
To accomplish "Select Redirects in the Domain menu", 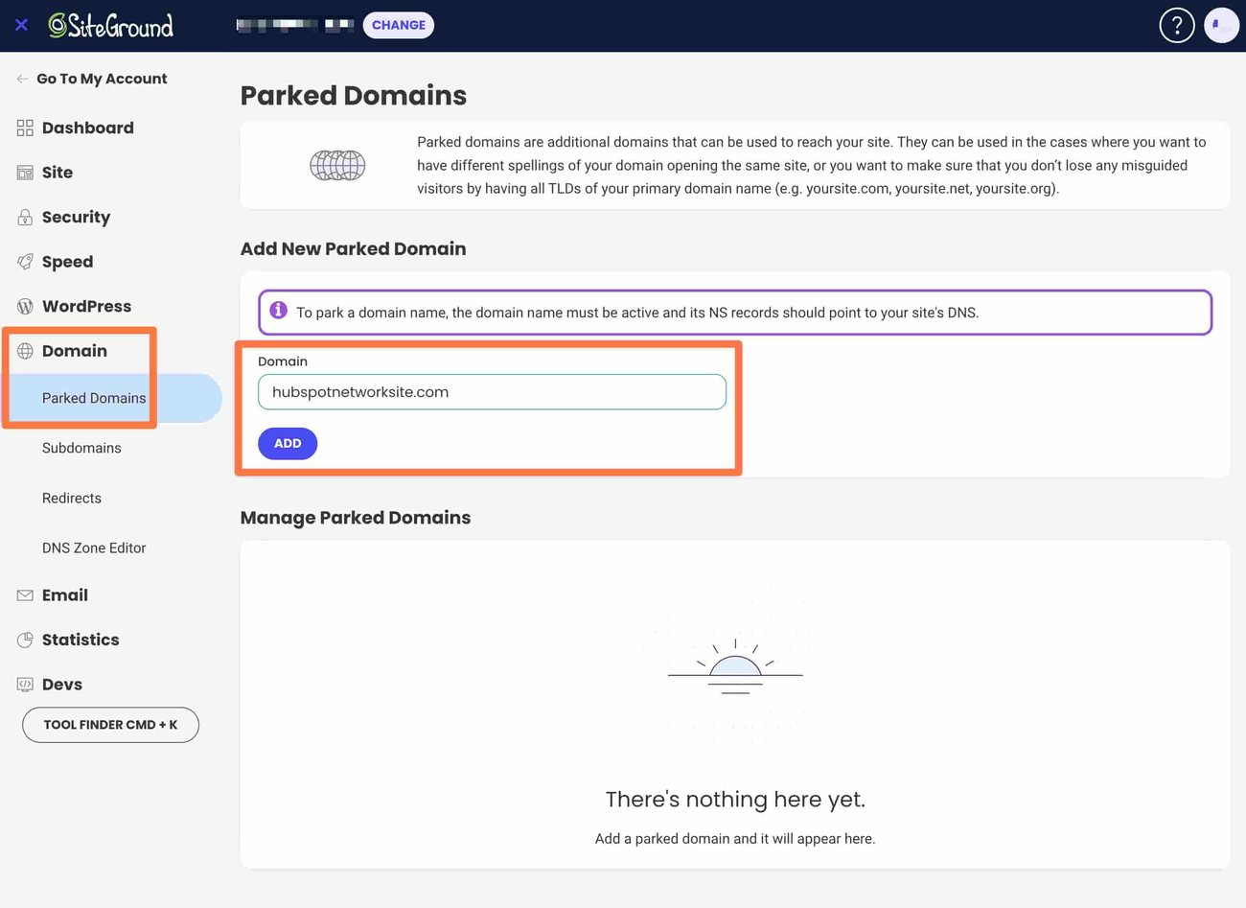I will click(x=71, y=498).
